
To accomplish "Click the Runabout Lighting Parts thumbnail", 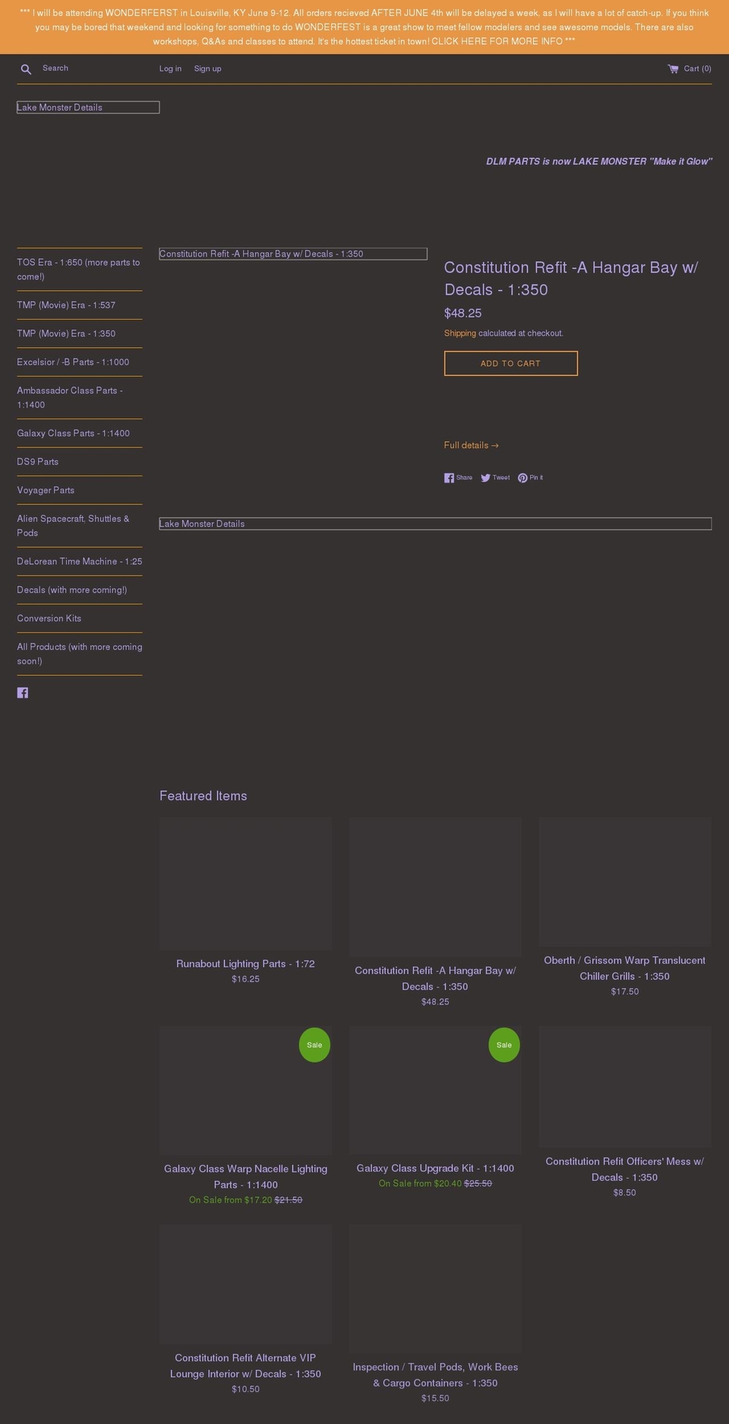I will pos(245,884).
